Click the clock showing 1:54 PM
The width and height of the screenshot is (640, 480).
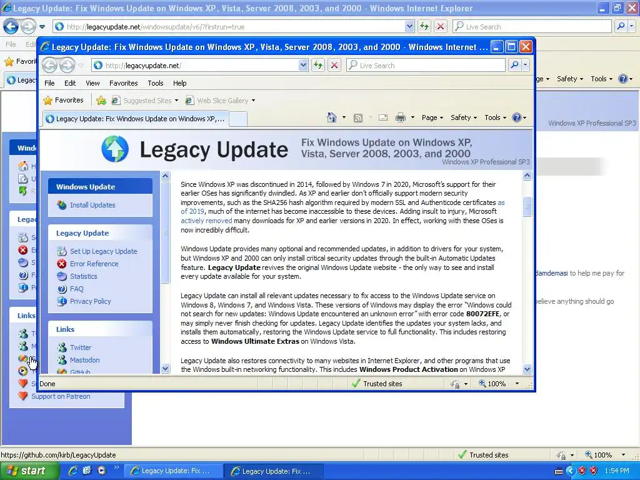coord(617,471)
